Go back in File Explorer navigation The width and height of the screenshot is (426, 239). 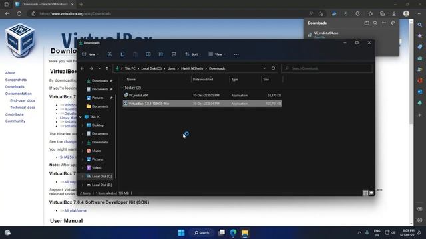[x=82, y=68]
